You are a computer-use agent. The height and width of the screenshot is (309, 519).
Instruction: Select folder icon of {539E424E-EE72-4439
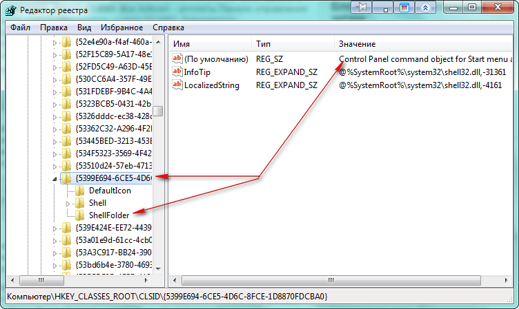66,228
